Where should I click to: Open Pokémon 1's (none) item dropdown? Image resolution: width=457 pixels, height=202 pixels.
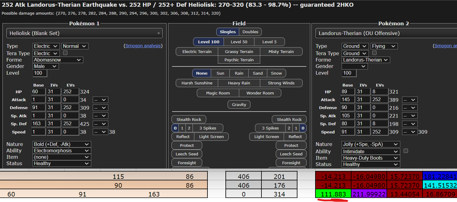(x=62, y=157)
